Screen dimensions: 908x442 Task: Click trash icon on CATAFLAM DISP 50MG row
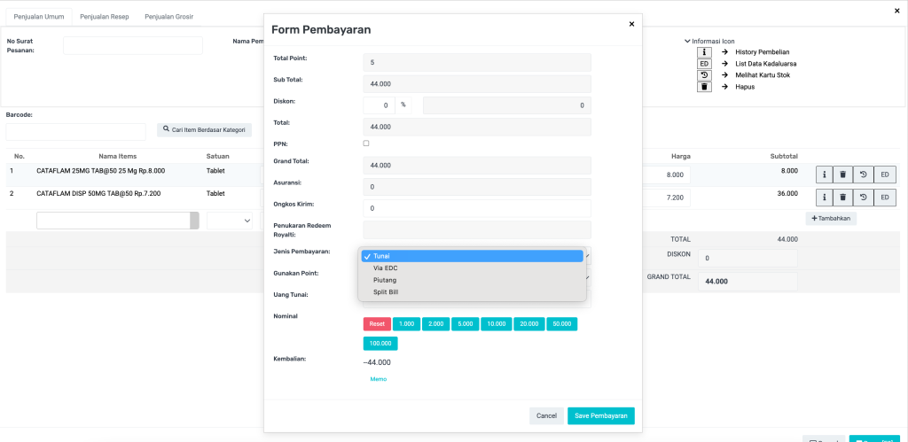(x=843, y=198)
